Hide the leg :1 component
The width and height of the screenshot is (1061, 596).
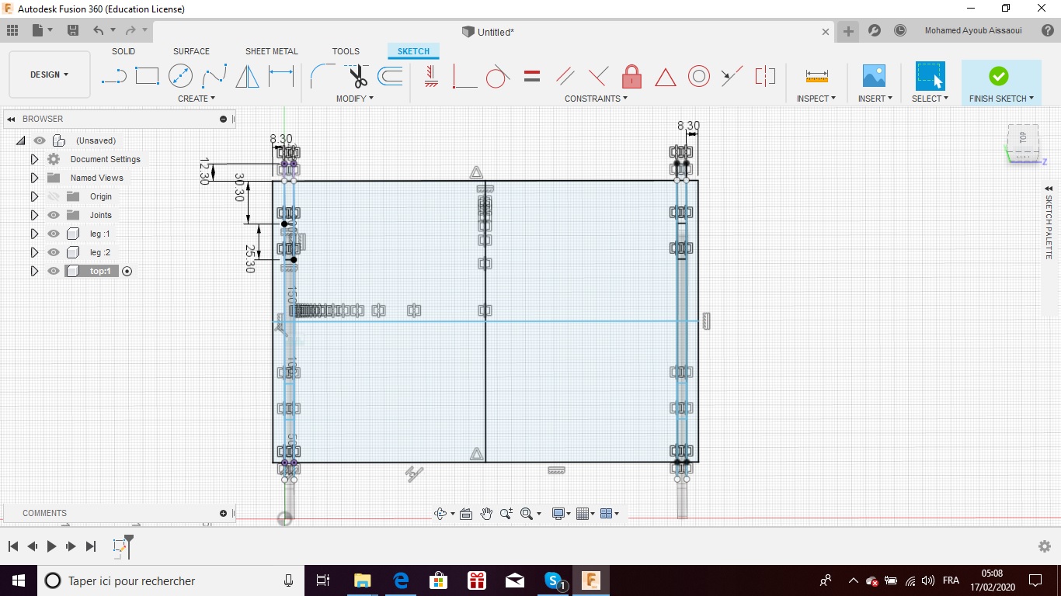54,234
